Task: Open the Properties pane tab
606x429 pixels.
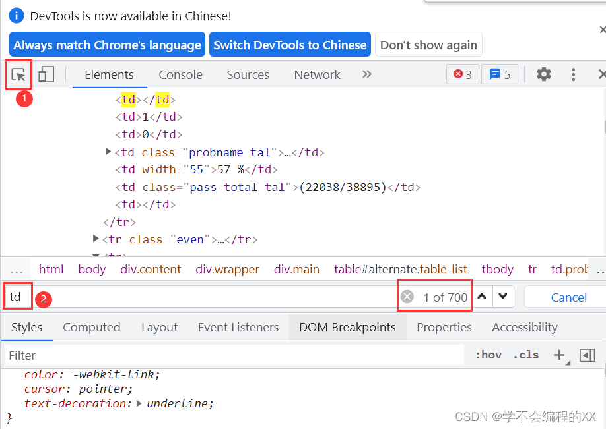Action: click(x=444, y=327)
